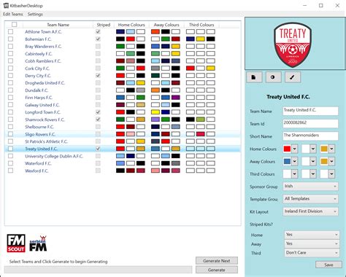Select the Galway United F.C. team name
This screenshot has width=346, height=277.
click(42, 105)
